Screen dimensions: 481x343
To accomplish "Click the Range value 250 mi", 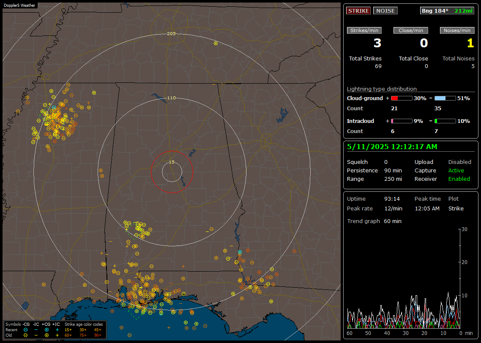I will [393, 179].
